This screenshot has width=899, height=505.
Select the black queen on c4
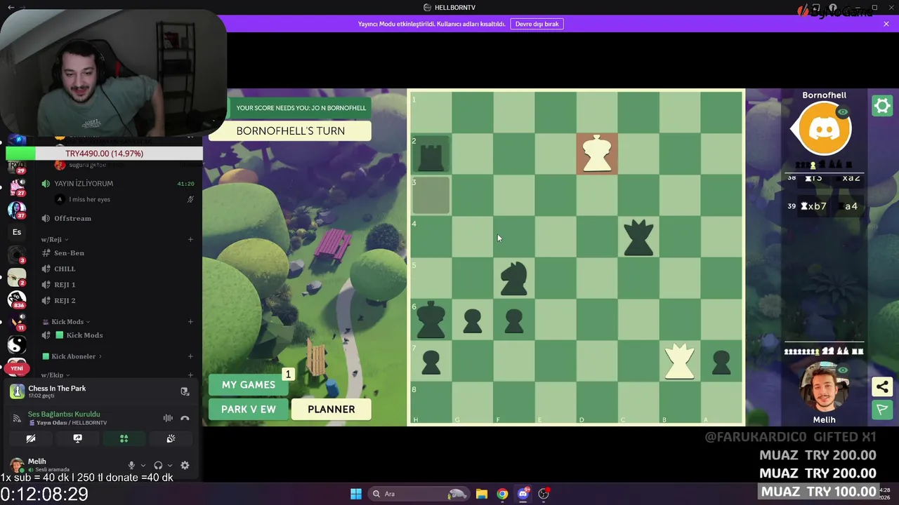638,237
